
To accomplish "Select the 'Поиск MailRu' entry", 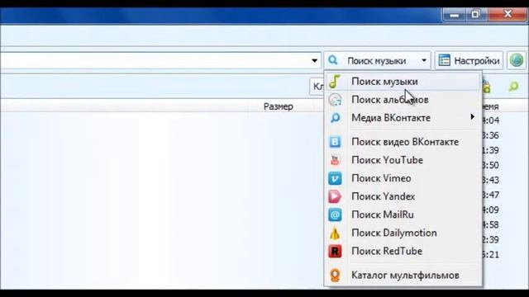I will tap(403, 214).
